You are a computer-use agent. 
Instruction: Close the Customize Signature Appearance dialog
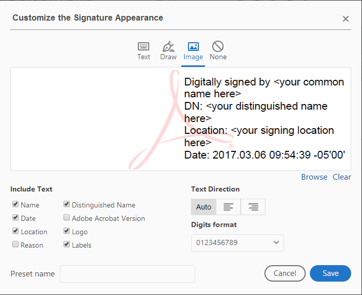pos(345,19)
